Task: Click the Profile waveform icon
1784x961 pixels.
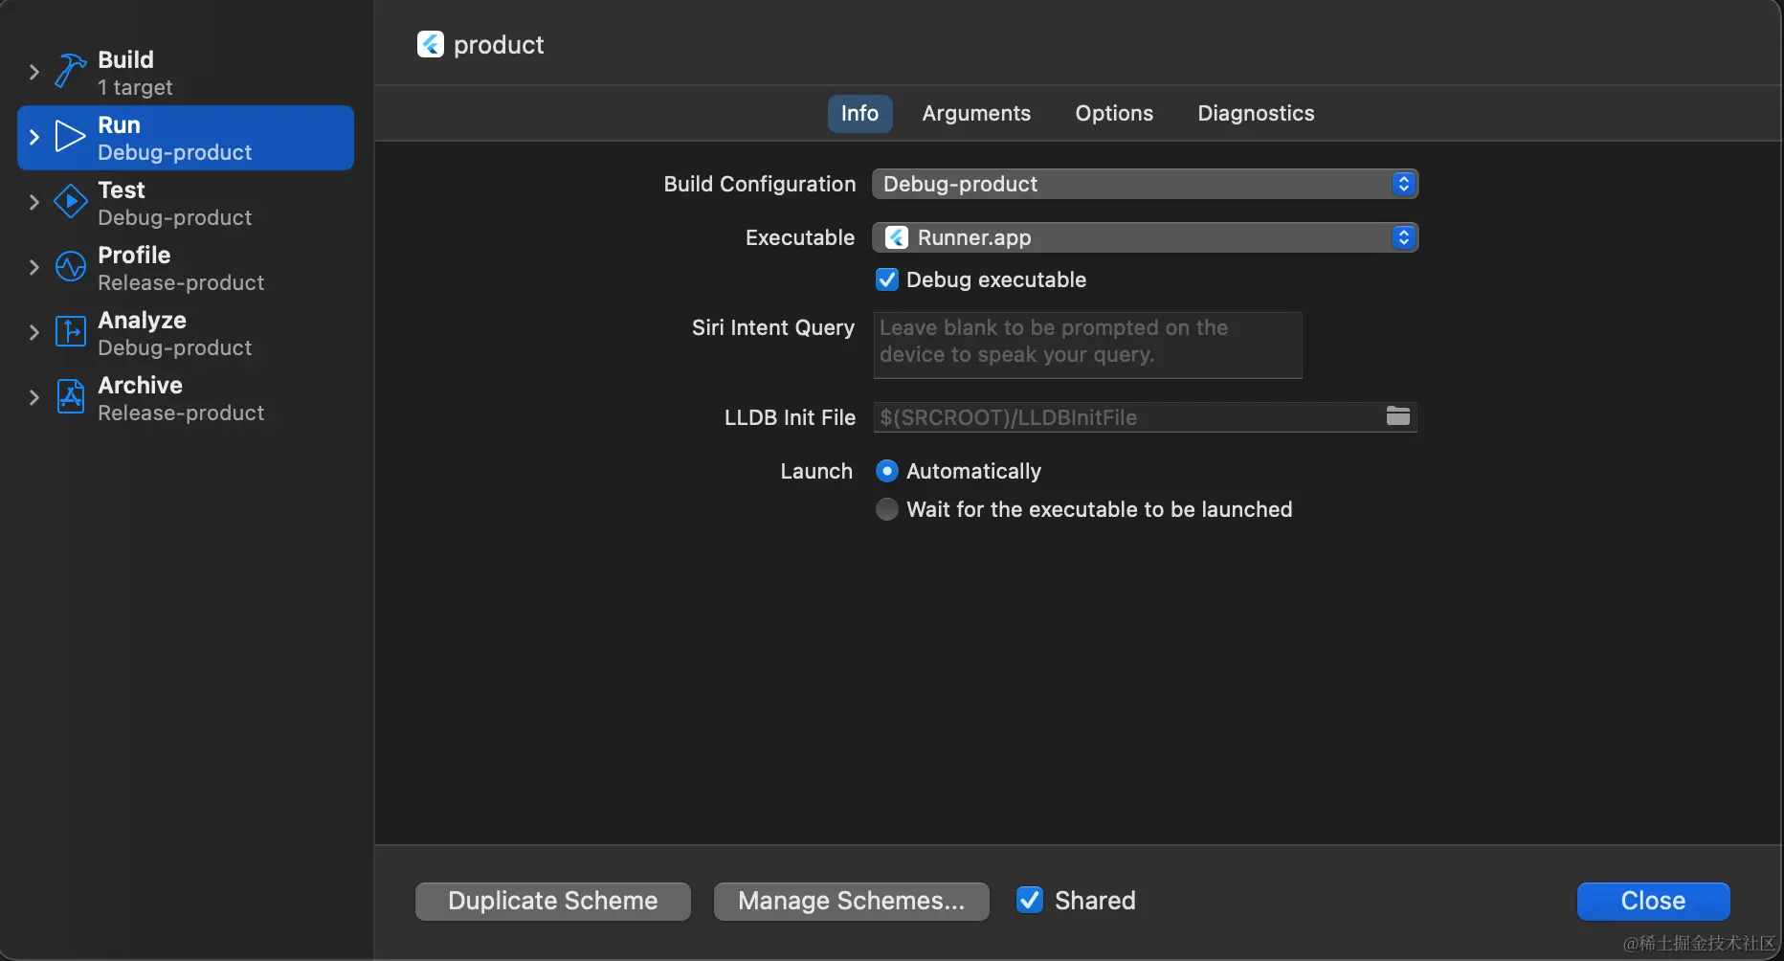Action: 70,267
